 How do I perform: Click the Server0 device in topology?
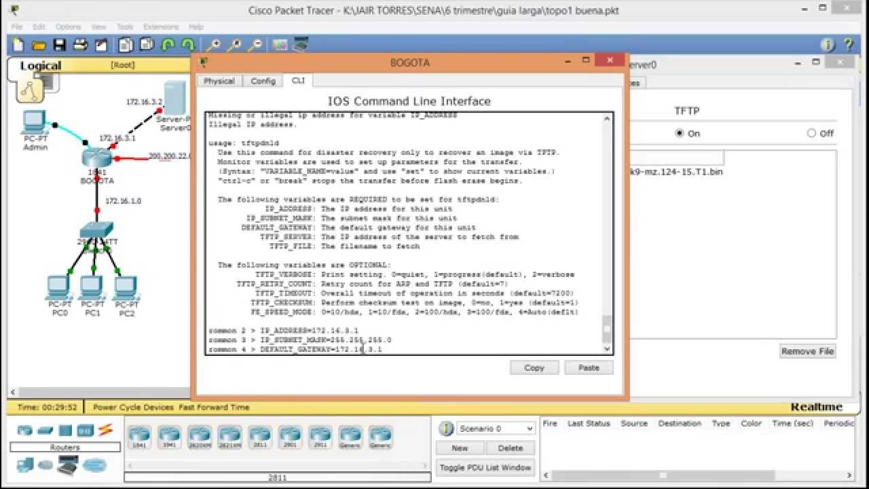(175, 98)
